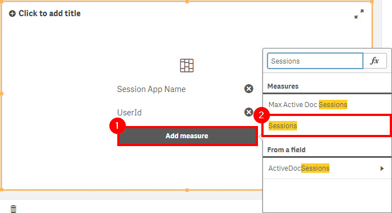Screen dimensions: 392x213
Task: Click the plus icon beside title
Action: tap(12, 13)
